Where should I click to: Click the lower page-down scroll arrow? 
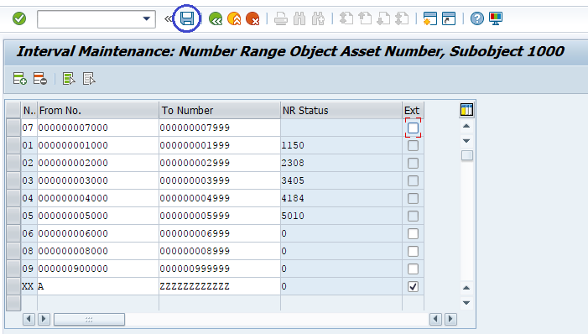pos(466,303)
